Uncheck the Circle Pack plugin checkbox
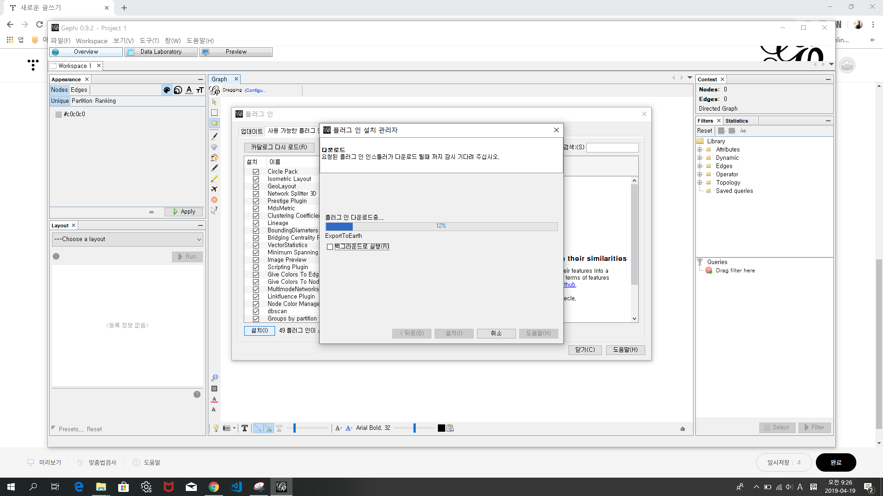 (256, 172)
